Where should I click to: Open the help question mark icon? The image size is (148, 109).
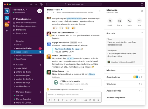tap(142, 4)
